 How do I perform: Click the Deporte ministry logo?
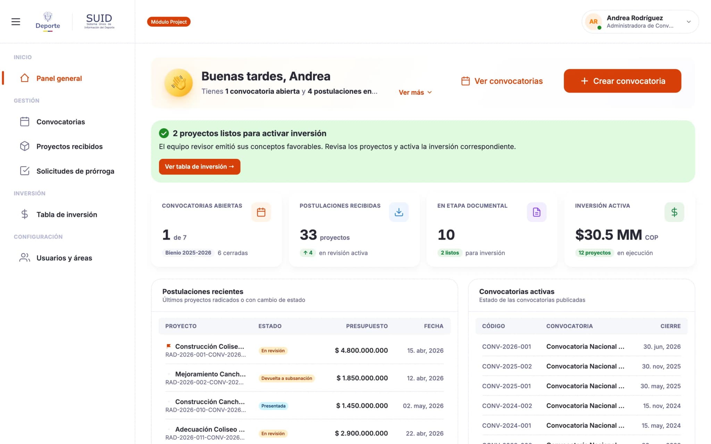[48, 22]
